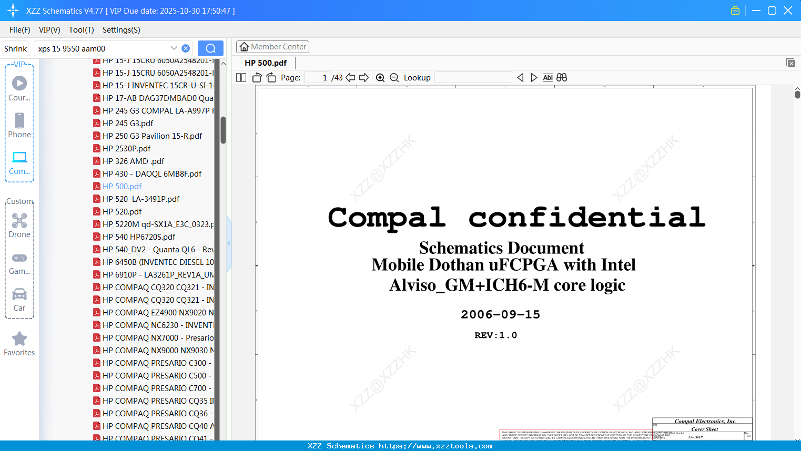Click the file list scrollbar thumb
This screenshot has width=801, height=451.
pos(223,130)
